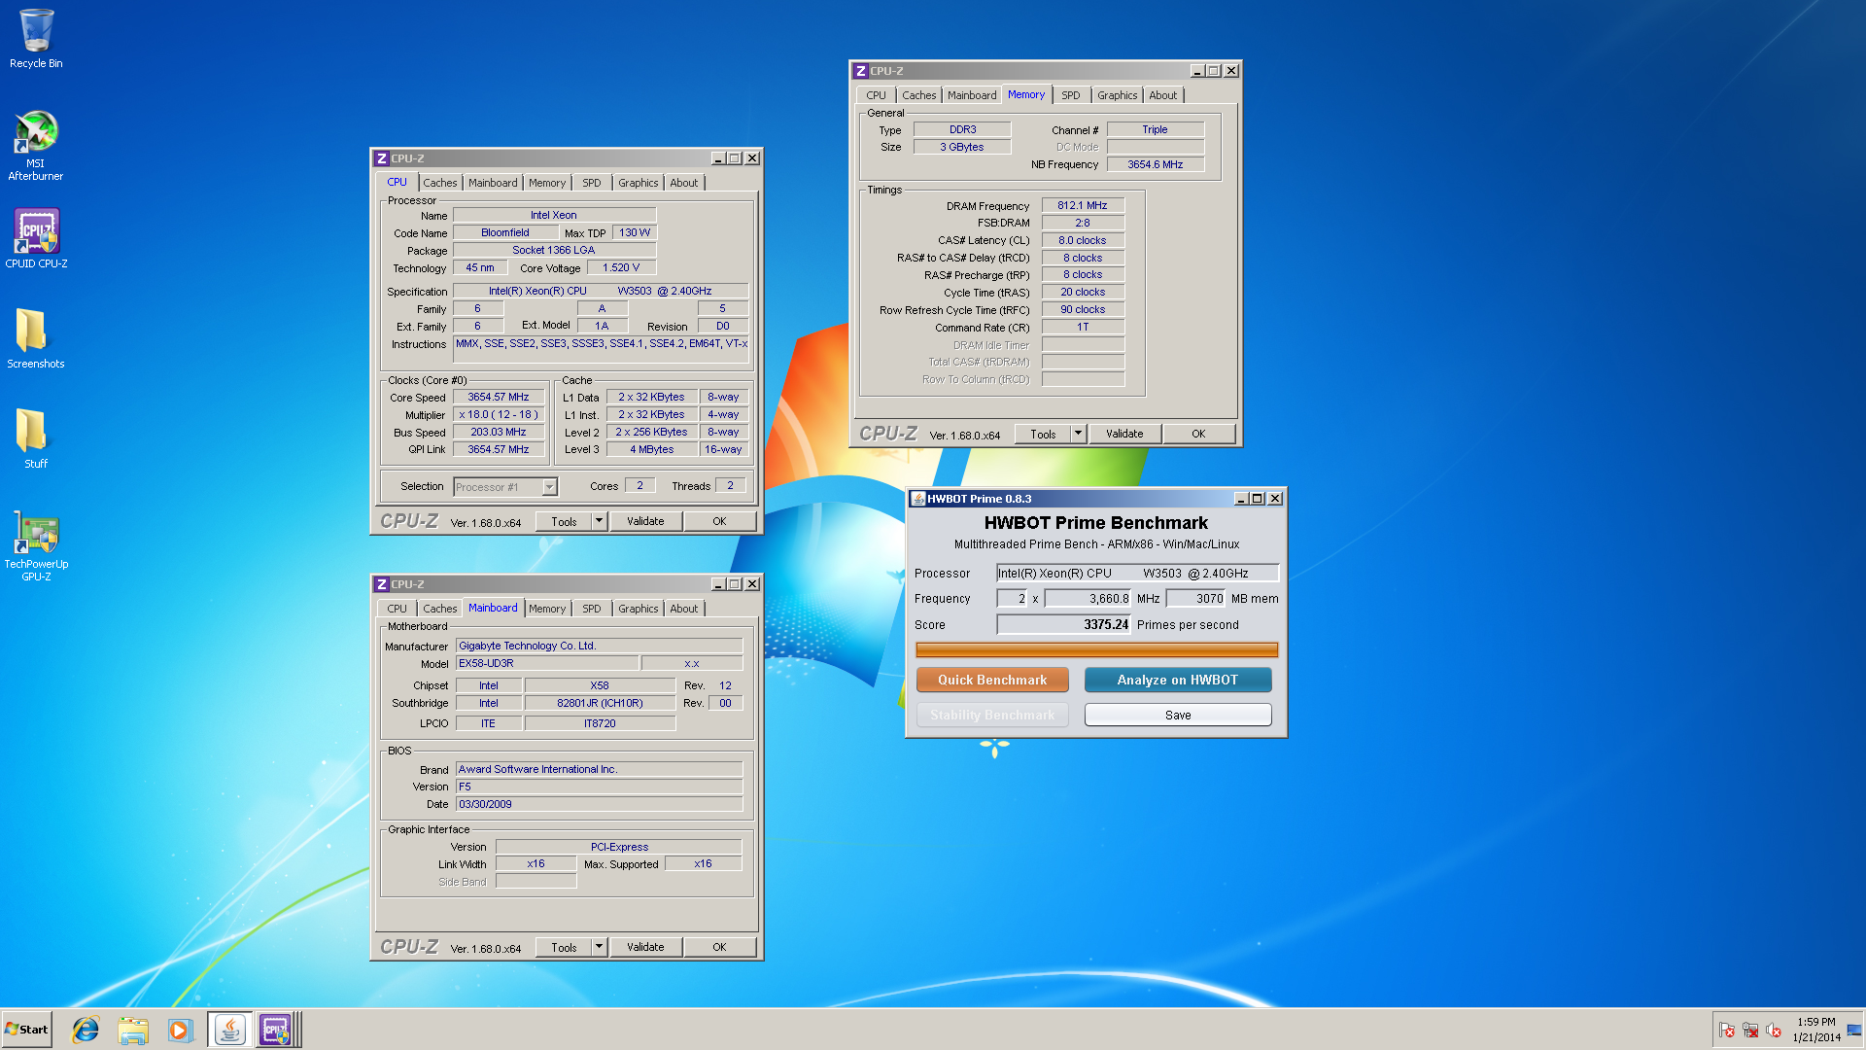Click the Start button in the taskbar
This screenshot has width=1866, height=1050.
tap(26, 1030)
